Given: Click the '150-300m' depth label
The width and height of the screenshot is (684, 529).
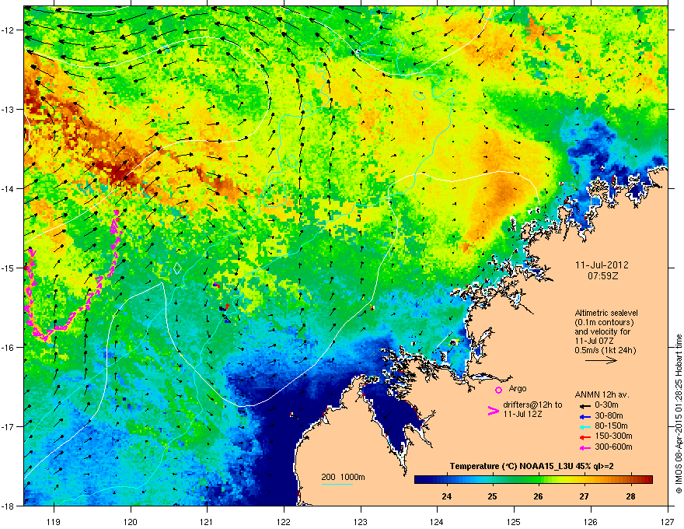Looking at the screenshot, I should tap(613, 436).
